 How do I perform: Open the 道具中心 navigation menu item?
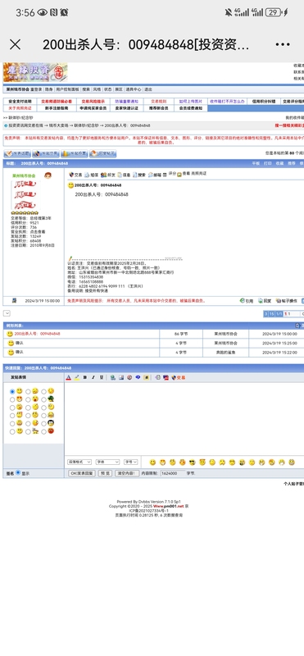134,89
